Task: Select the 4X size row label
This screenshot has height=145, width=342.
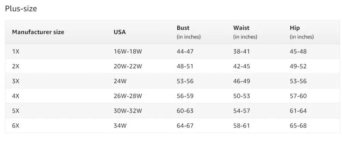Action: point(16,96)
